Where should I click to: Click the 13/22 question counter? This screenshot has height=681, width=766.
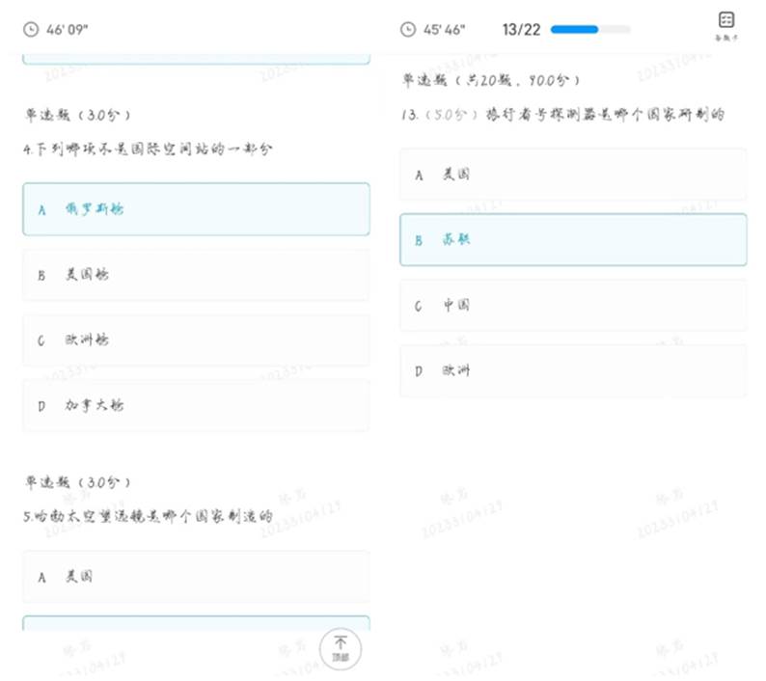(521, 29)
